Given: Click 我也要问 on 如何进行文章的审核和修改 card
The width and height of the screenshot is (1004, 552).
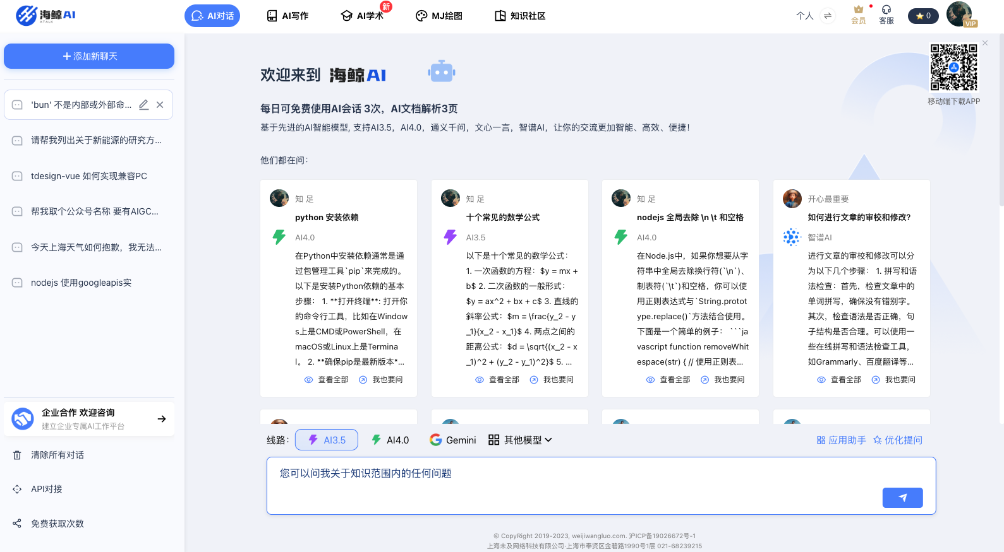Looking at the screenshot, I should [x=893, y=380].
